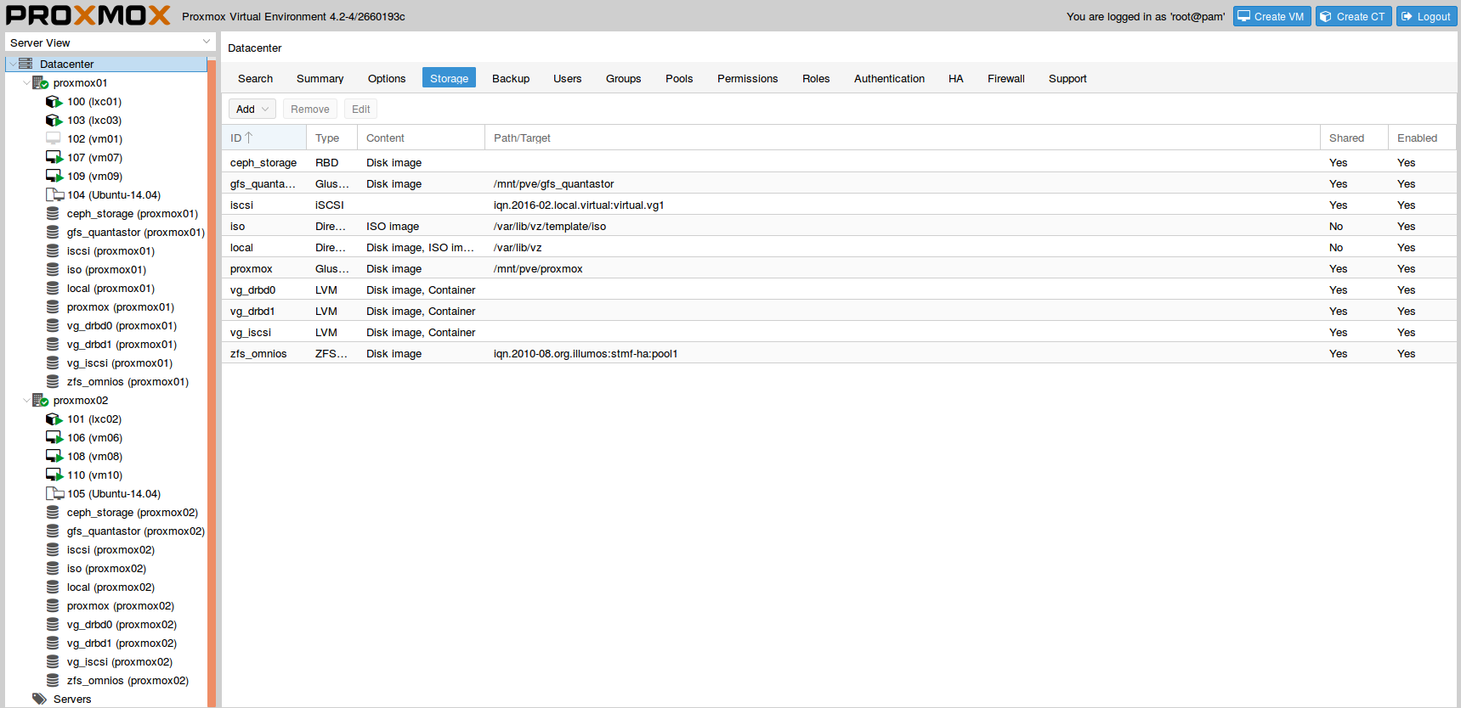Click the Datacenter server icon in tree
Screen dimensions: 1461x708
point(25,65)
